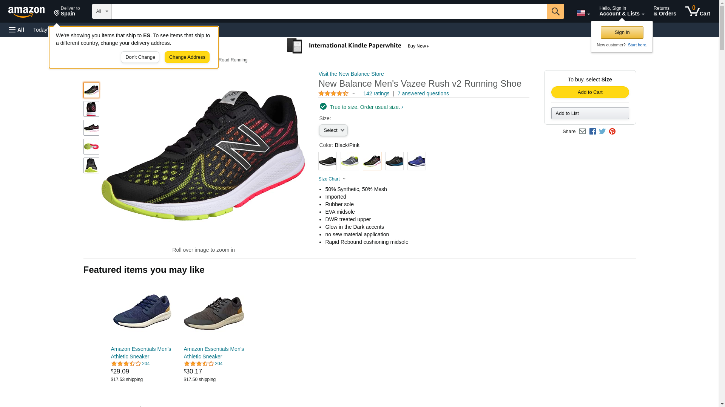Open Account & Lists menu
The width and height of the screenshot is (725, 407).
[622, 11]
